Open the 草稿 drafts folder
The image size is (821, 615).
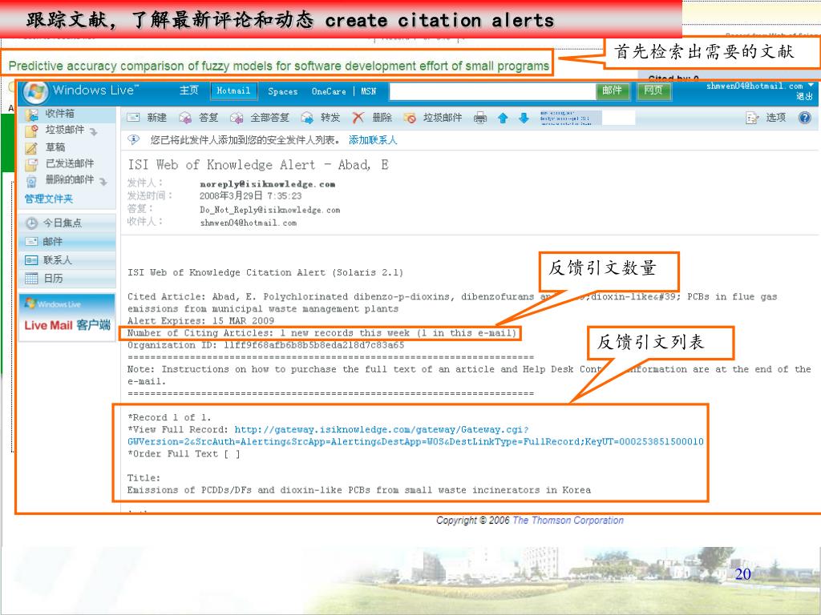[55, 147]
